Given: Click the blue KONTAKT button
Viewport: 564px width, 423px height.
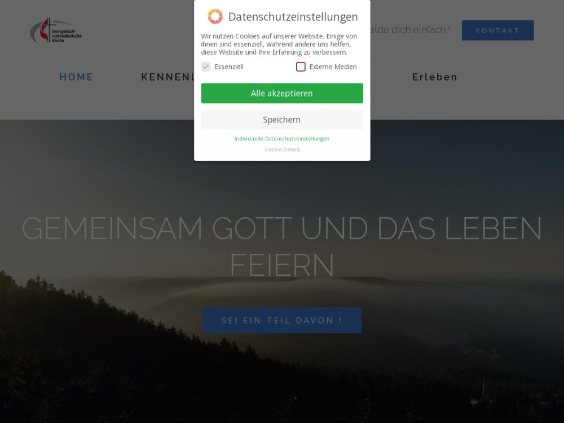Looking at the screenshot, I should tap(498, 30).
